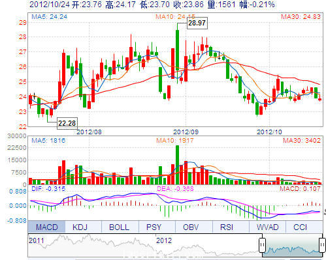This screenshot has height=260, width=326.
Task: Click the 2012/08 date axis label
Action: tap(89, 132)
